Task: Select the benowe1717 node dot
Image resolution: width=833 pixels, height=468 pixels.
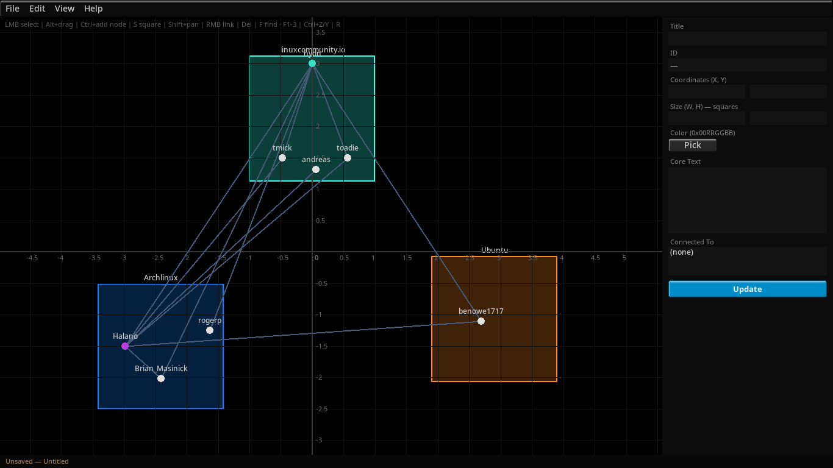Action: pyautogui.click(x=481, y=321)
